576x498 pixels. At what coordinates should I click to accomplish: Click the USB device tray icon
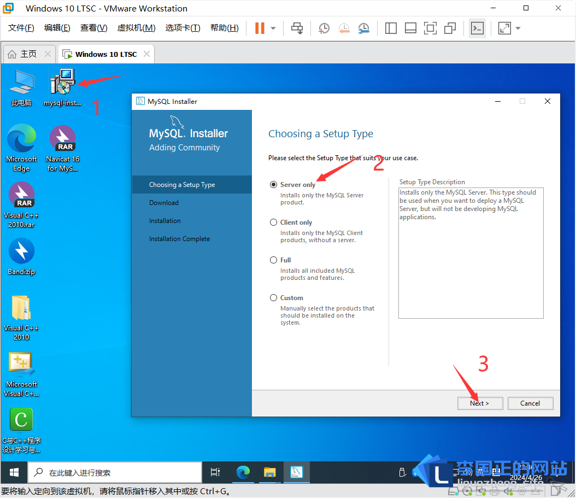(402, 472)
